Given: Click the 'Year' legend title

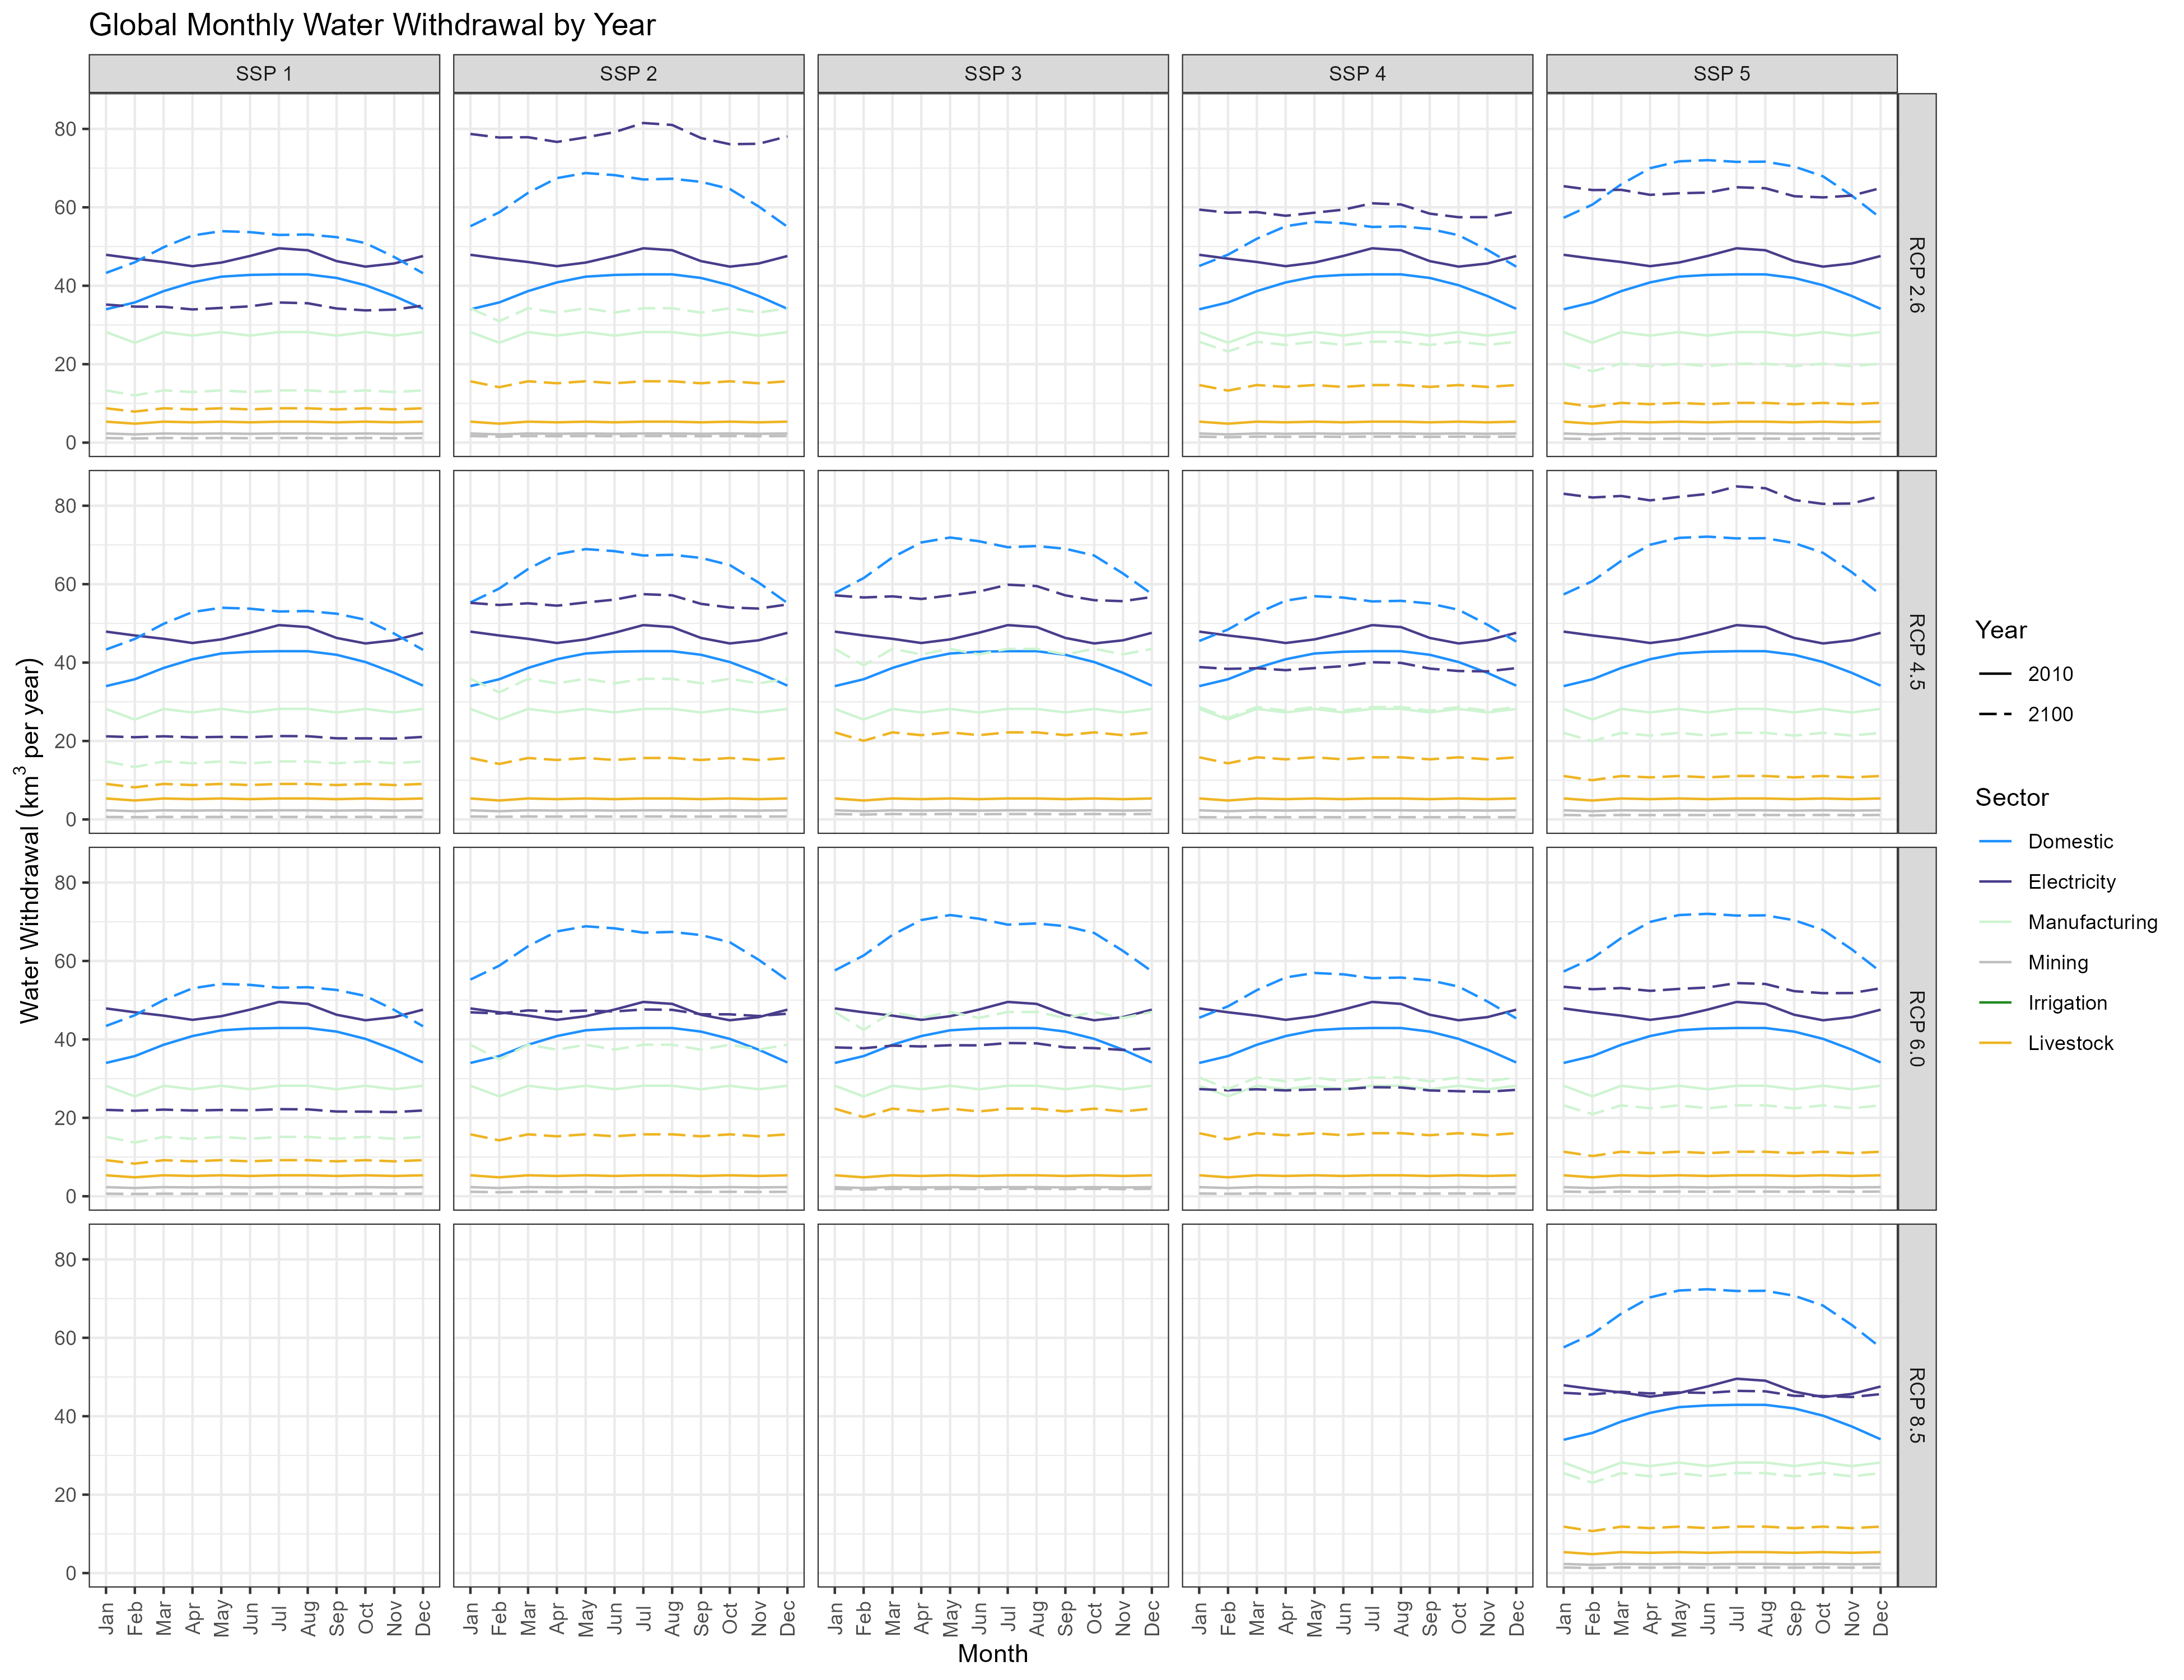Looking at the screenshot, I should (x=2000, y=630).
